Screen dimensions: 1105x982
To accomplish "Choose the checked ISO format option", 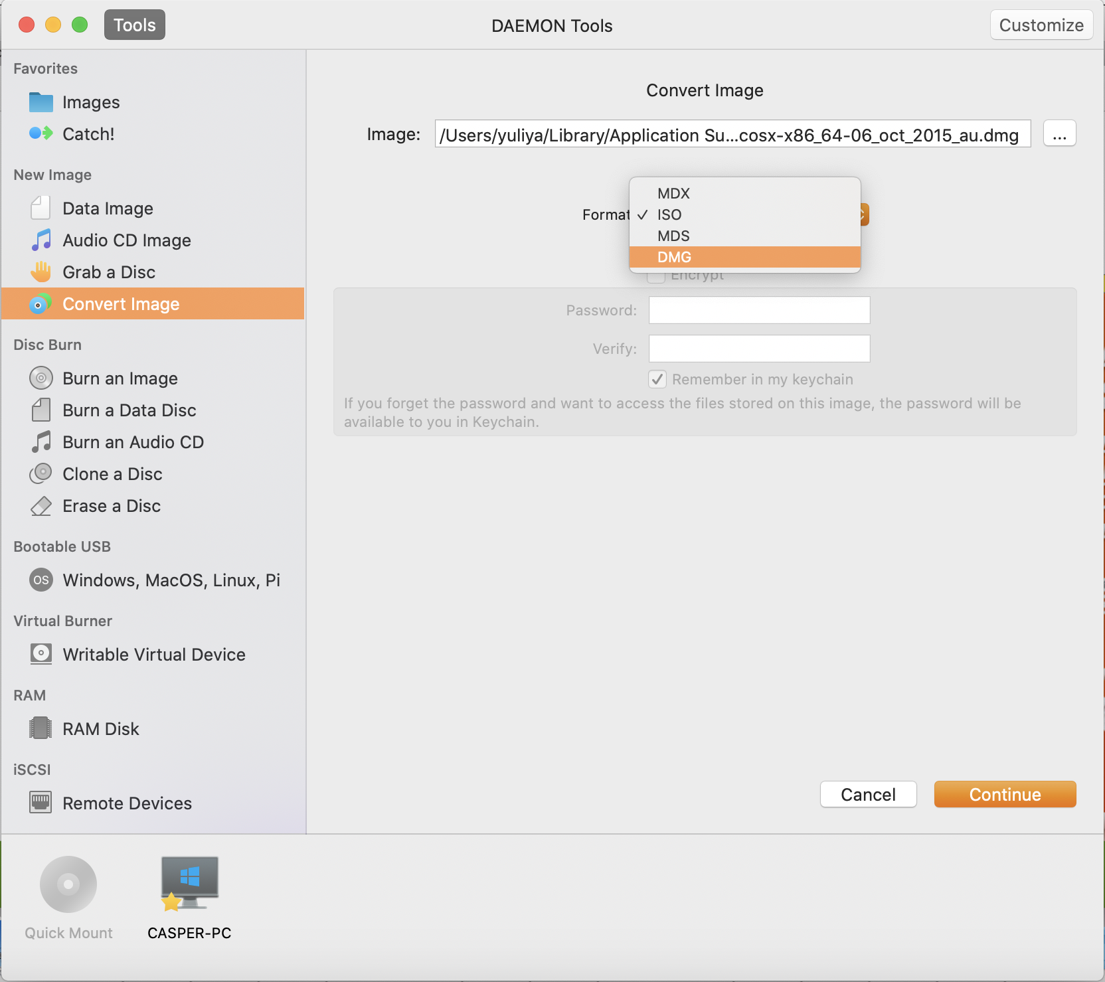I will click(x=744, y=214).
